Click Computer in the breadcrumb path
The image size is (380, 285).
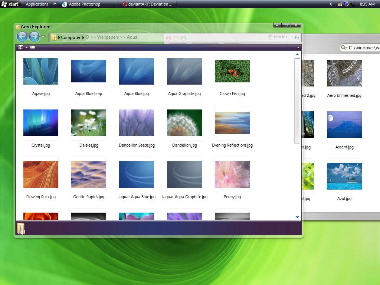[x=71, y=37]
